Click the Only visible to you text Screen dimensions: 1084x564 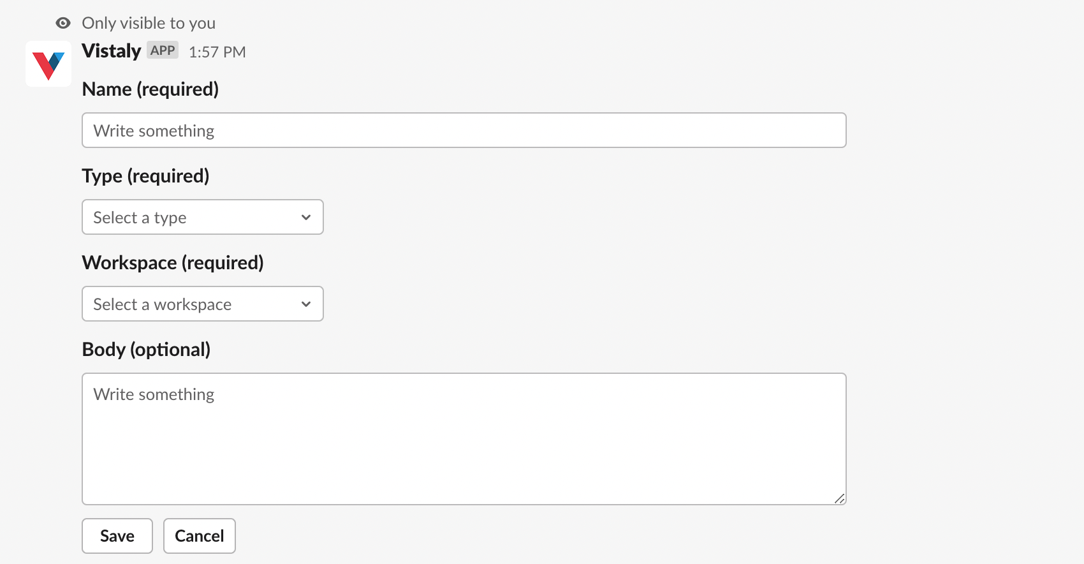(149, 24)
